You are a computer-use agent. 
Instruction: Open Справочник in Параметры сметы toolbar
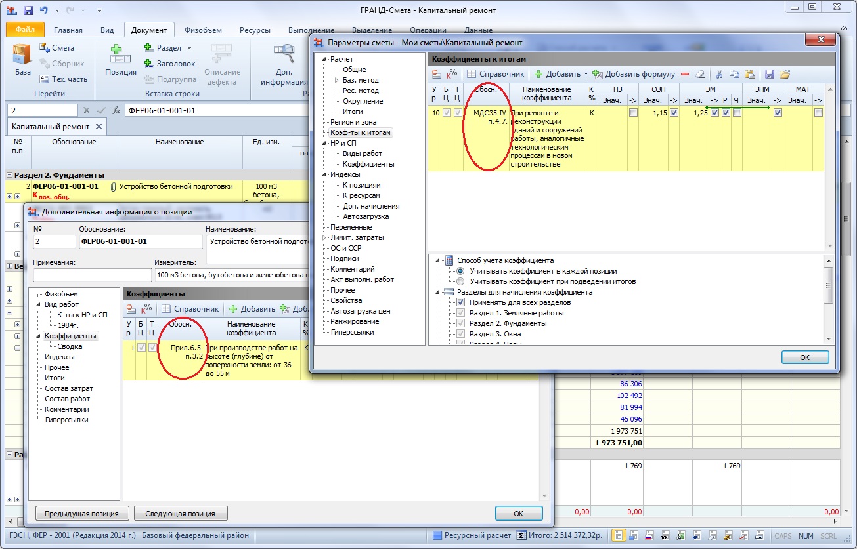496,74
